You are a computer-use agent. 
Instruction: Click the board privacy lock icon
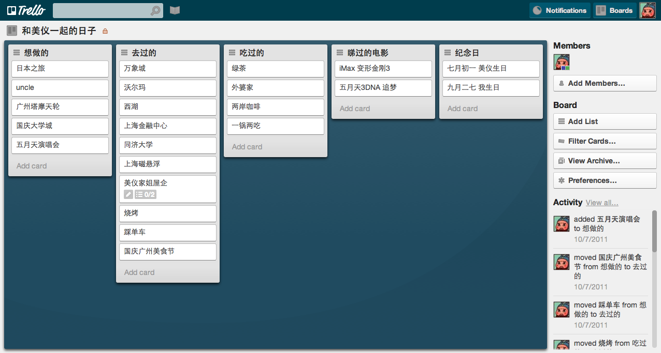tap(105, 31)
